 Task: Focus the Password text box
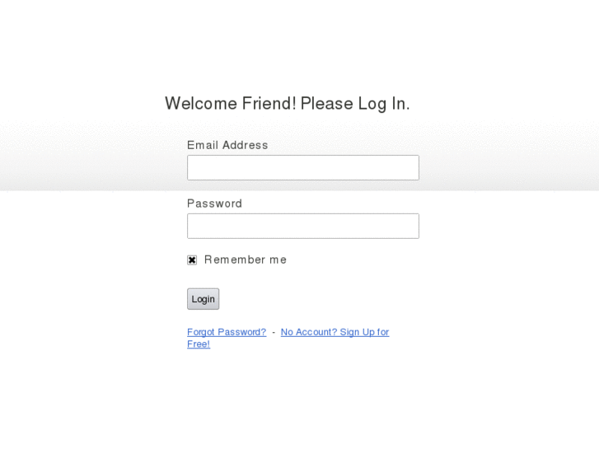point(302,226)
